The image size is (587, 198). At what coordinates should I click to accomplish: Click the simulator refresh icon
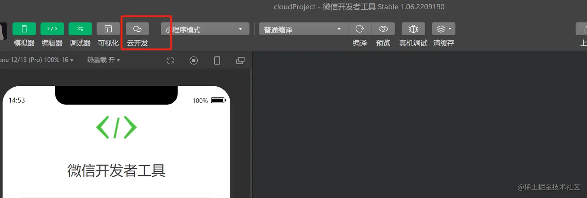click(x=170, y=60)
